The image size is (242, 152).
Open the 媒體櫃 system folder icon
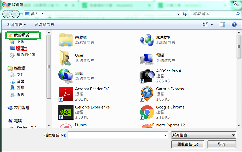[x=66, y=40]
